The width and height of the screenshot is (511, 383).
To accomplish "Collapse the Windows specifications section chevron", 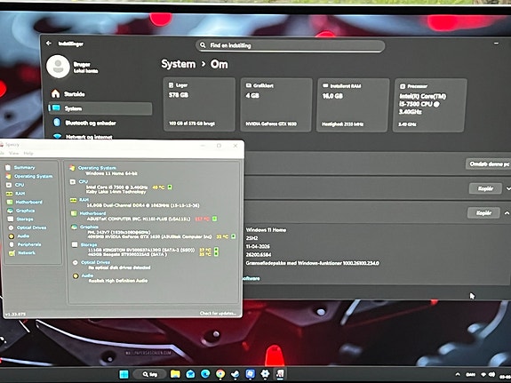I will point(507,213).
